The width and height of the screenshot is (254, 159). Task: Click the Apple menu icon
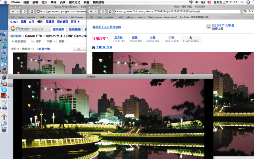tap(5, 2)
